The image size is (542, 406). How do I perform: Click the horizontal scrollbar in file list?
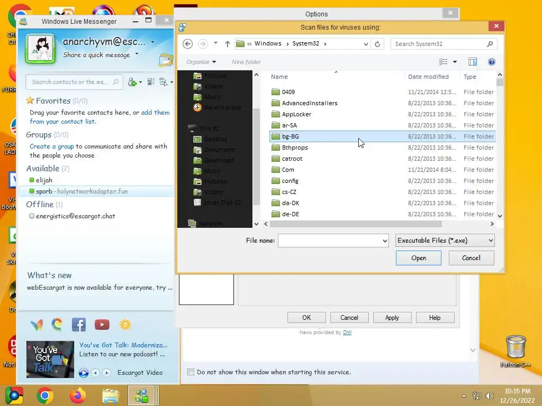[x=356, y=224]
